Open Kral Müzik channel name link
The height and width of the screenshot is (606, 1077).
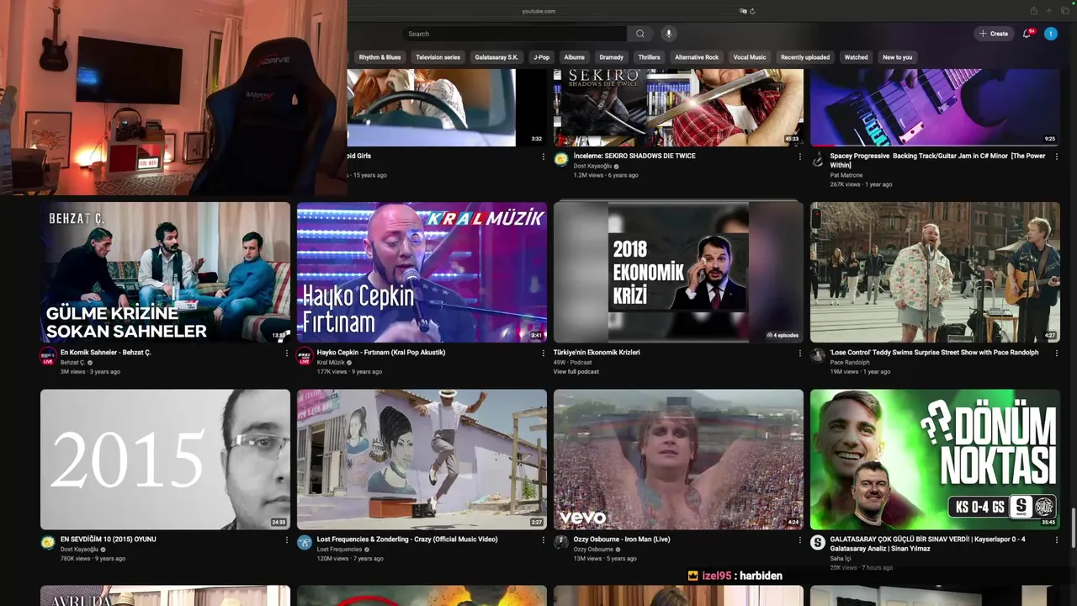click(331, 363)
